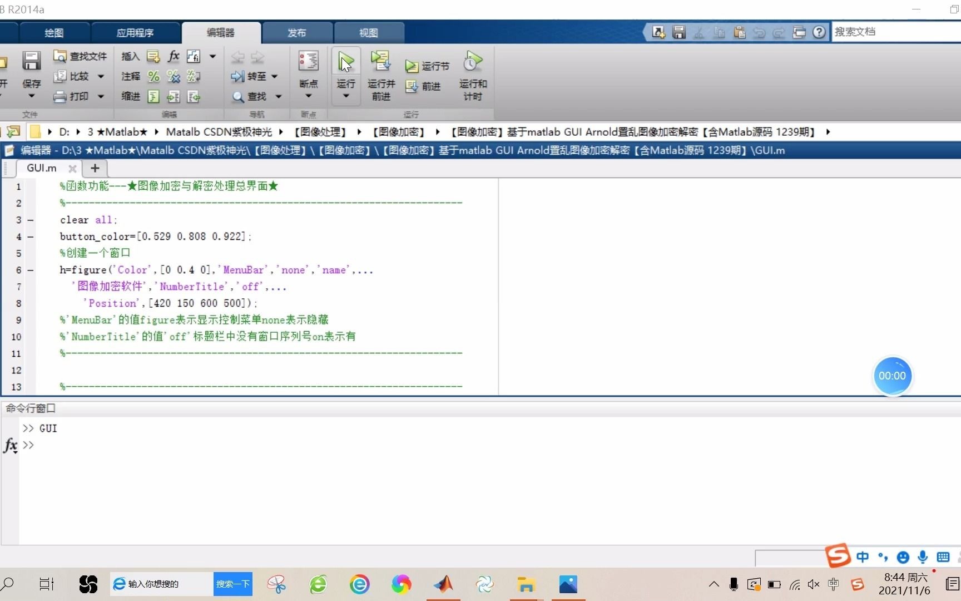The height and width of the screenshot is (601, 961).
Task: Open the 断点 dropdown arrow
Action: coord(308,96)
